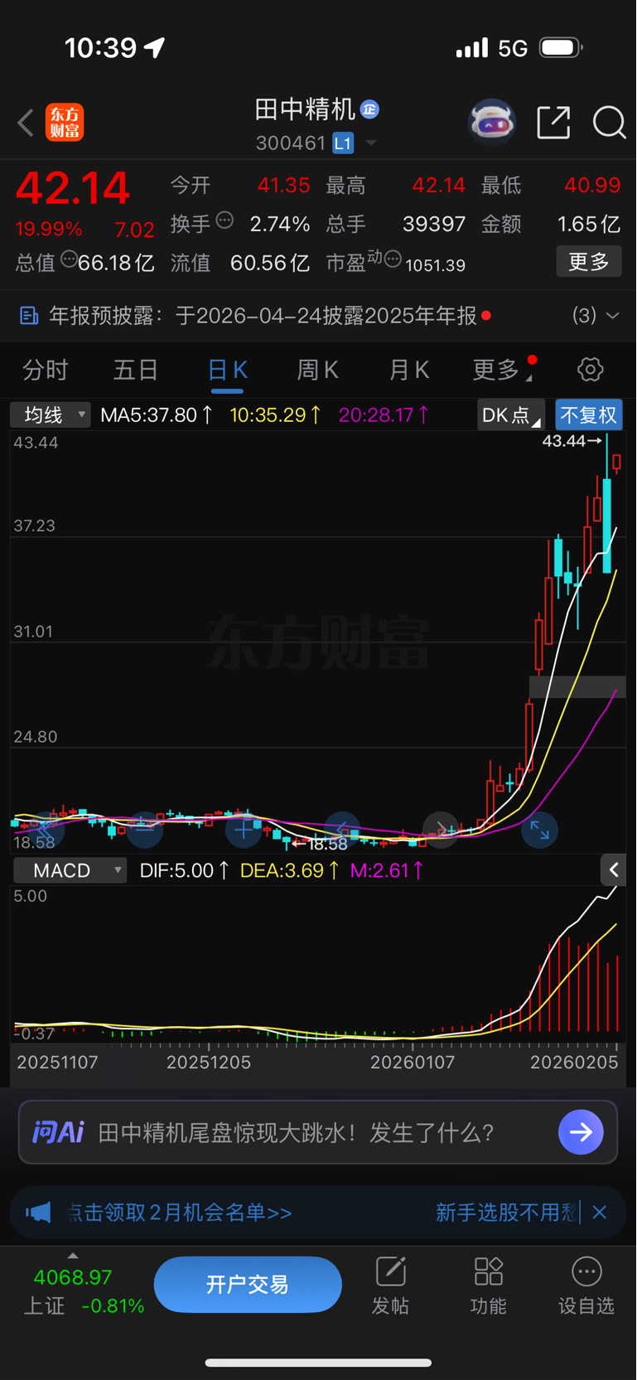Expand chart to fullscreen with diagonal arrows
This screenshot has height=1380, width=637.
point(539,830)
